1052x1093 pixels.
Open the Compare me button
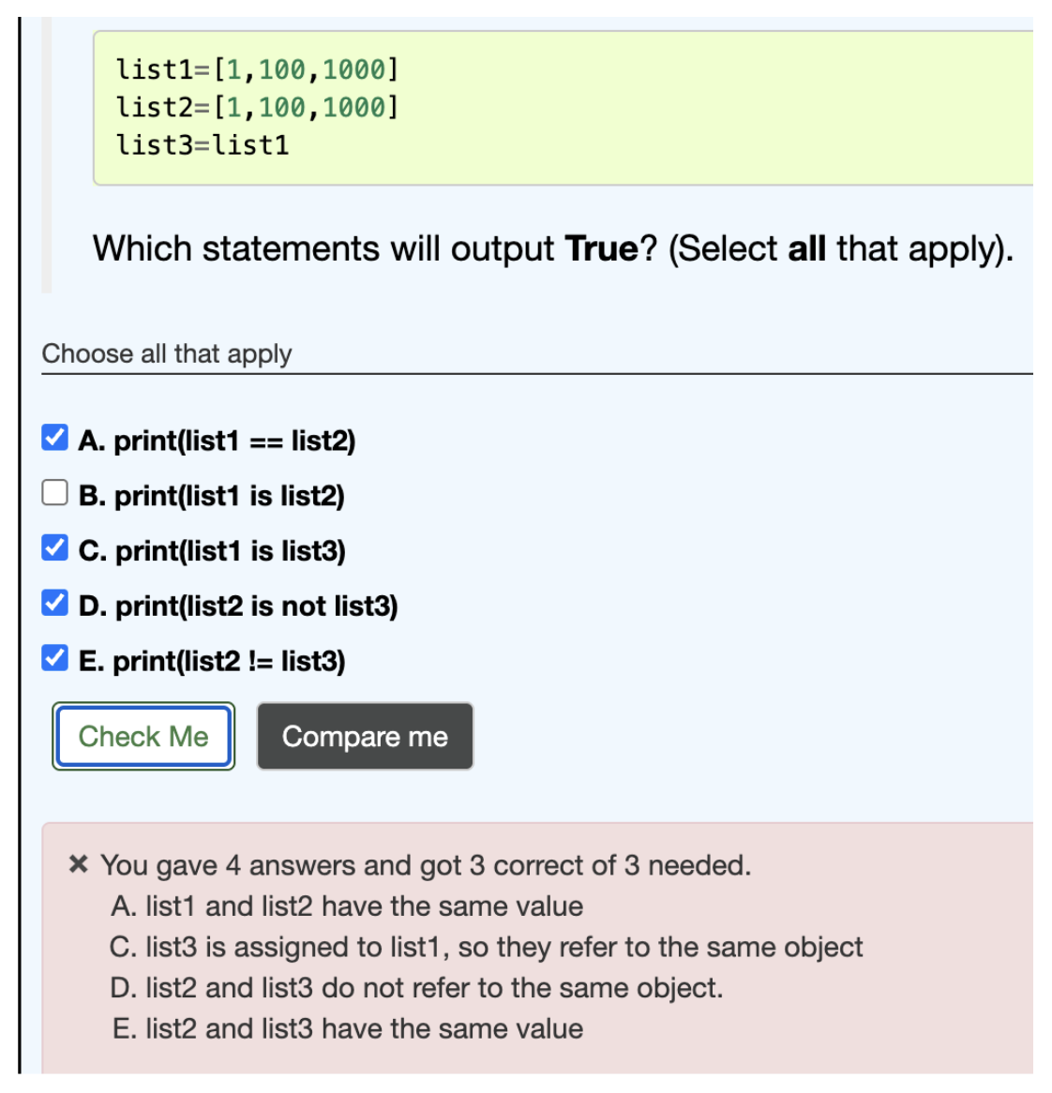365,737
